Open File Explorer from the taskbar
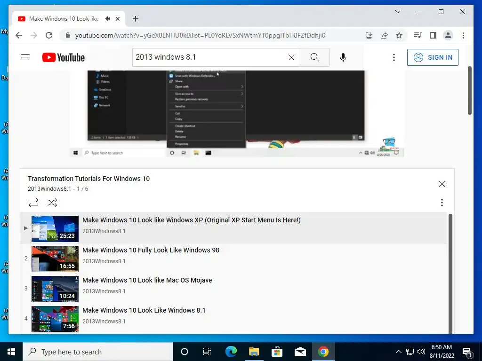 [254, 352]
